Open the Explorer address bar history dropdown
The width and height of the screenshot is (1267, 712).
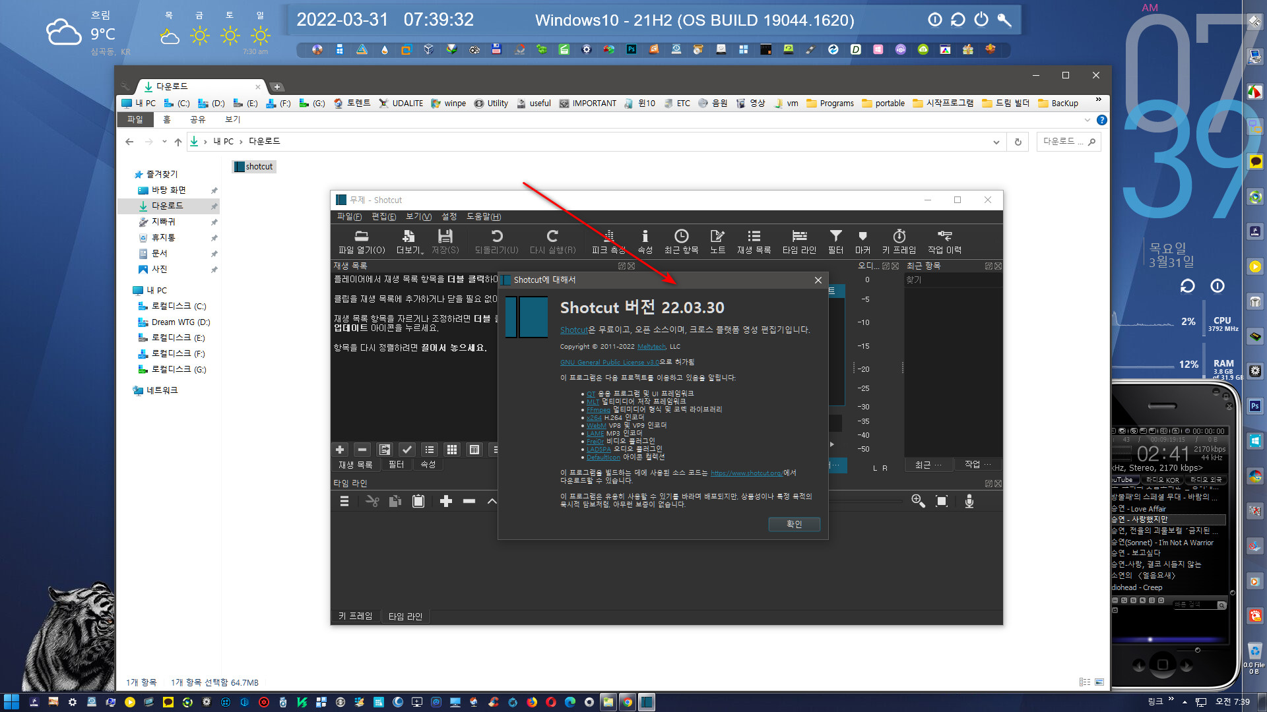click(x=996, y=142)
